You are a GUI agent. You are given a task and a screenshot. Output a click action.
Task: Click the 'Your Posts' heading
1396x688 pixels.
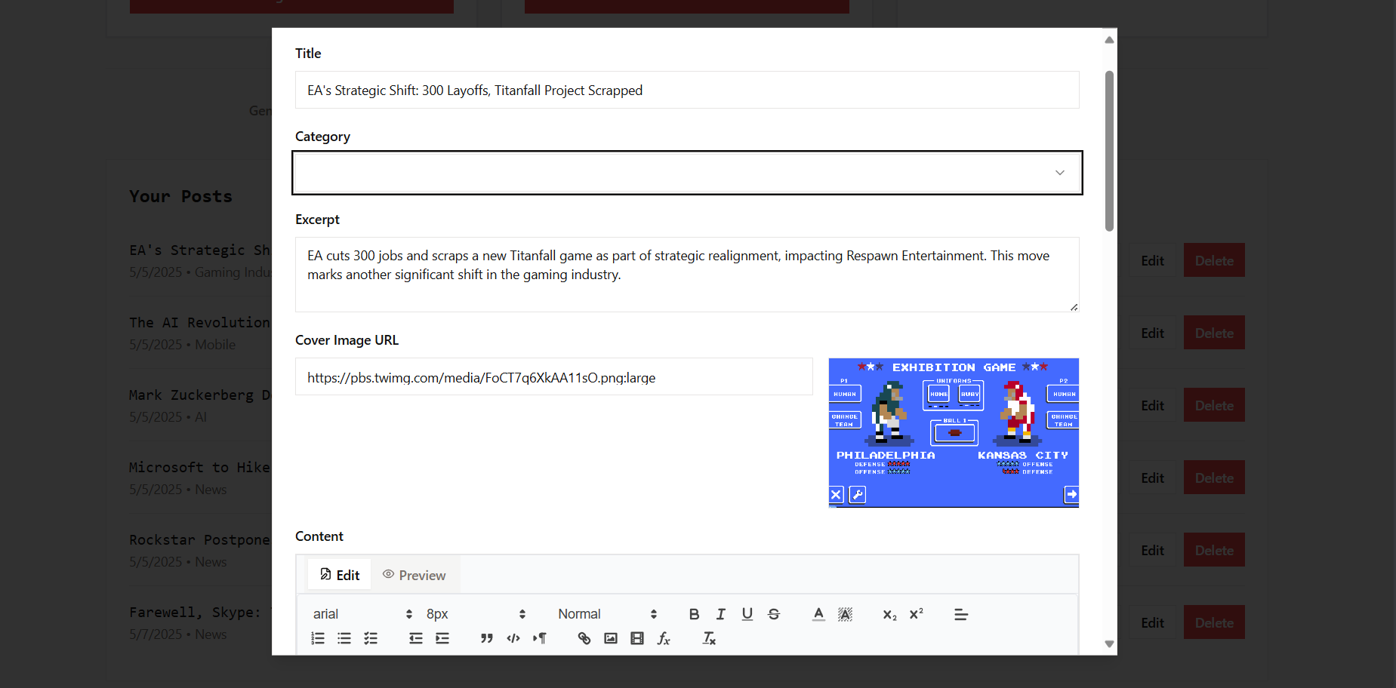coord(180,196)
